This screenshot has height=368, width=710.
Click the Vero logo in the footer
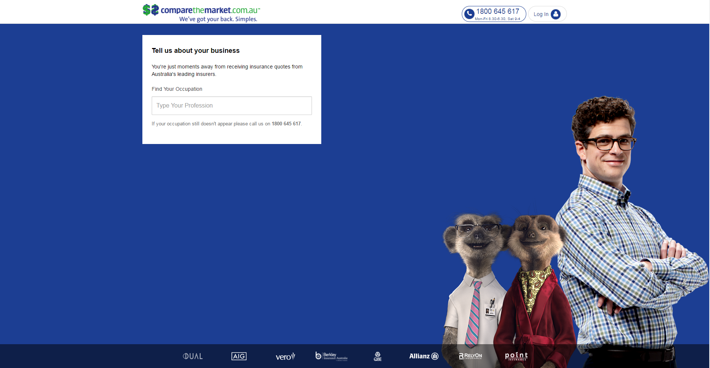click(285, 356)
